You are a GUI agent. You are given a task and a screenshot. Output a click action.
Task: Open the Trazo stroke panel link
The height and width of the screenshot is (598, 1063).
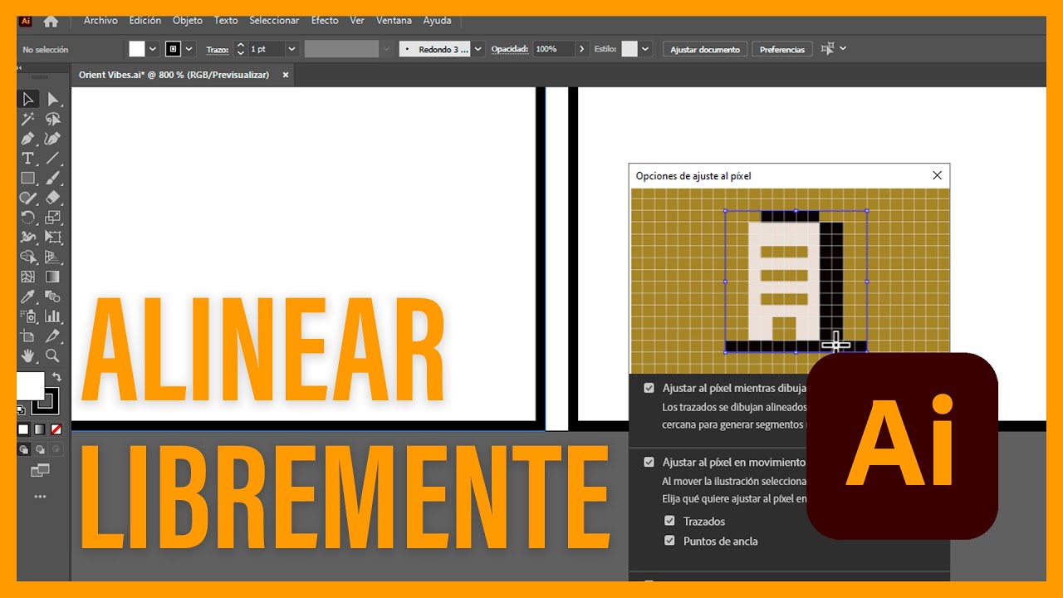[x=218, y=50]
